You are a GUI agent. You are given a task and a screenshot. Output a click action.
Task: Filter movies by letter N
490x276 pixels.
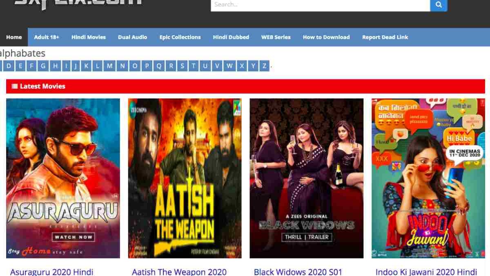pyautogui.click(x=122, y=66)
